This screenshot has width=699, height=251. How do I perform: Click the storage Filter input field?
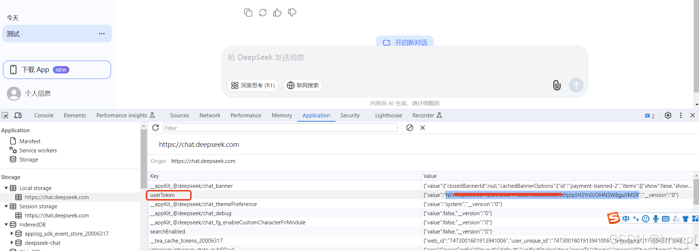pos(280,128)
